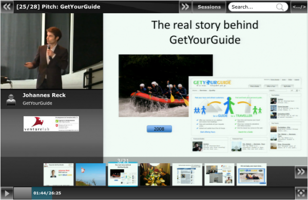Screen dimensions: 308x200
Task: Select the sixth slide thumbnail with press clippings
Action: 219,174
